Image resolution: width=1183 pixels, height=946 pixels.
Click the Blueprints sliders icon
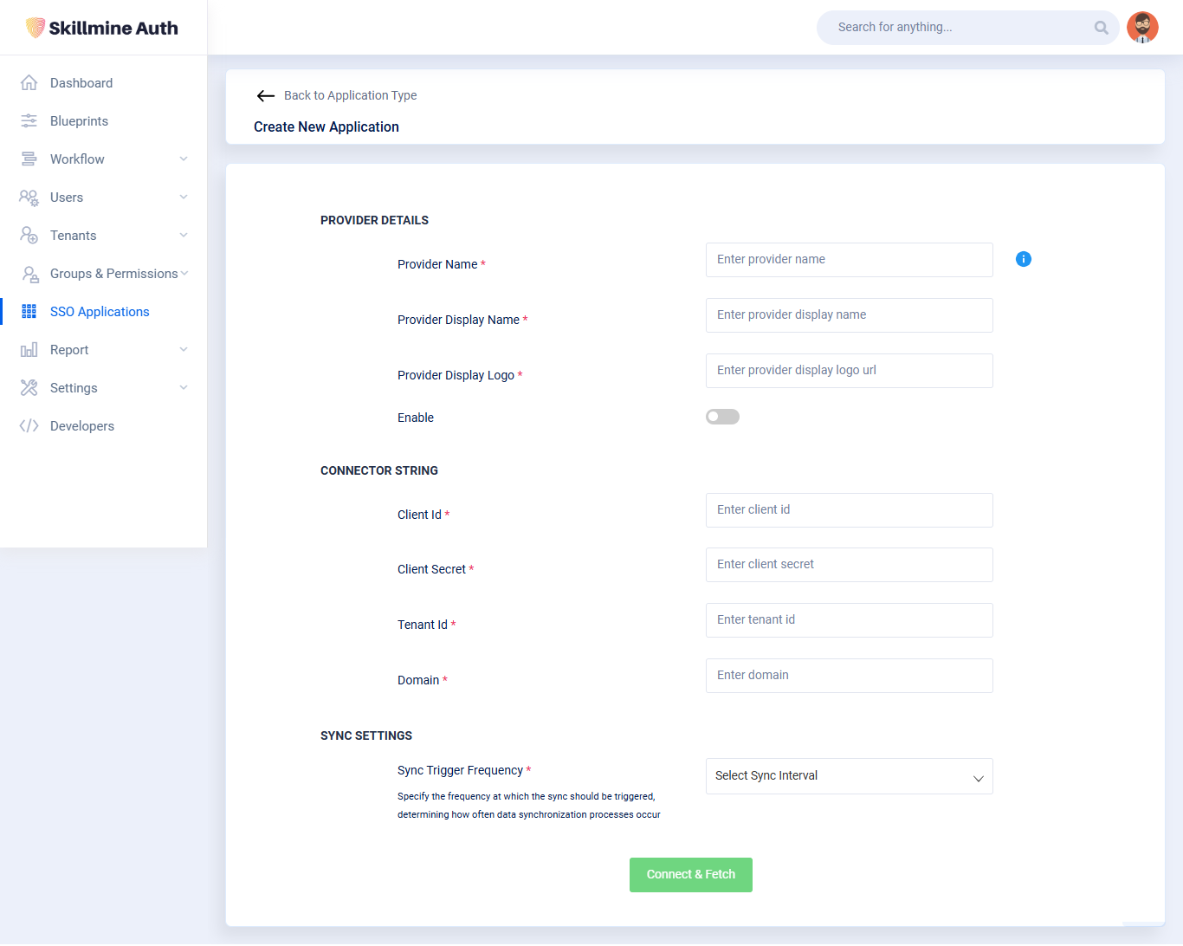click(x=29, y=121)
